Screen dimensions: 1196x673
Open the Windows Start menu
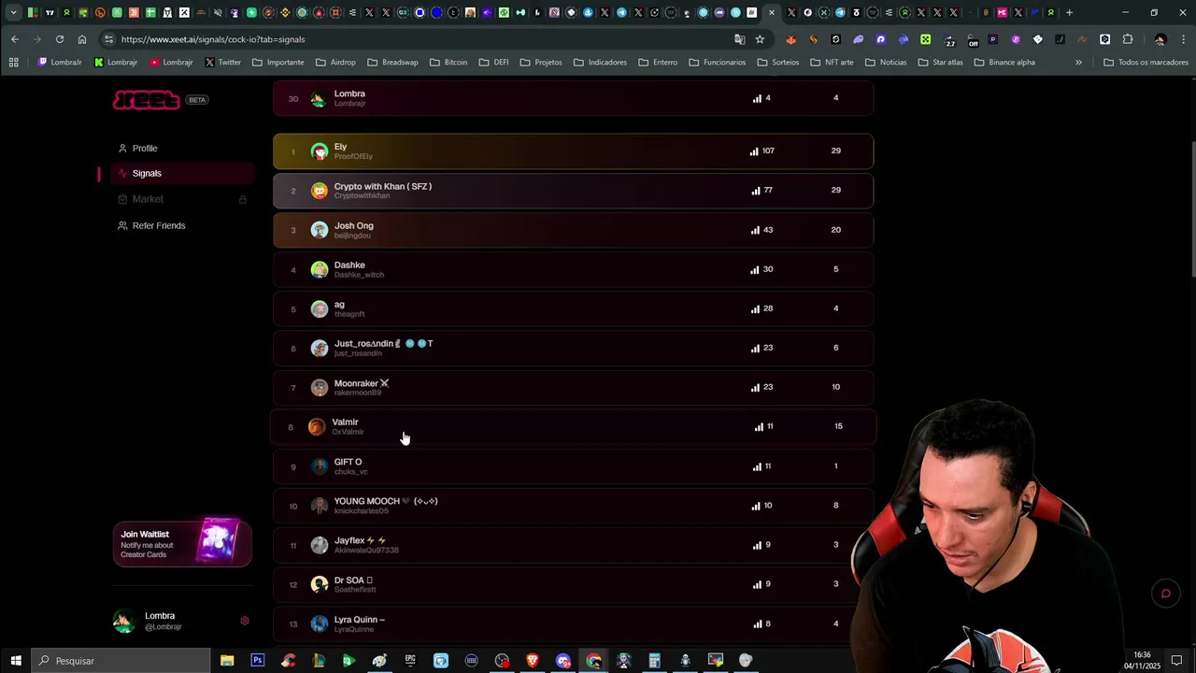point(15,661)
